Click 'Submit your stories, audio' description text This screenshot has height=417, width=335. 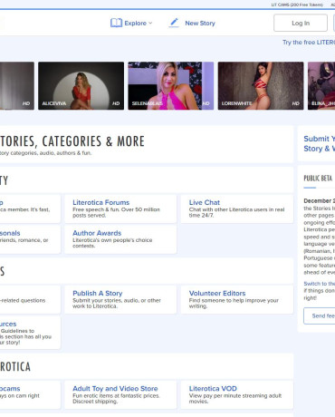(x=117, y=303)
